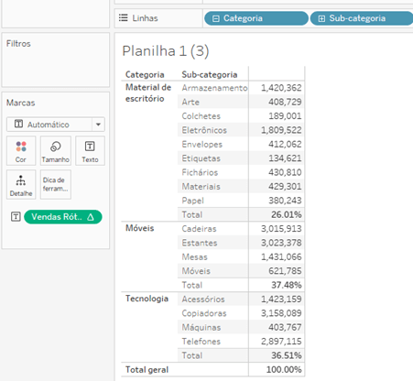Open the Cor color marks card

click(21, 151)
